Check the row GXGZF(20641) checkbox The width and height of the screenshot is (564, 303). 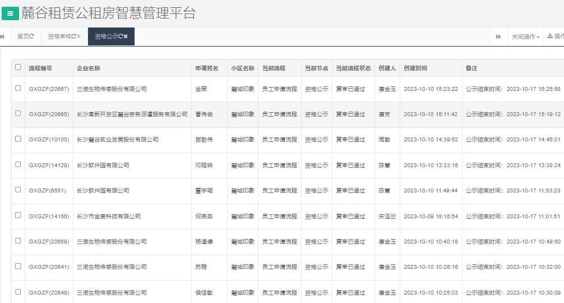[x=18, y=267]
